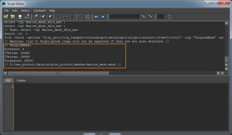Click Save Script to Shelf icon
Image resolution: width=232 pixels, height=135 pixels.
(27, 17)
